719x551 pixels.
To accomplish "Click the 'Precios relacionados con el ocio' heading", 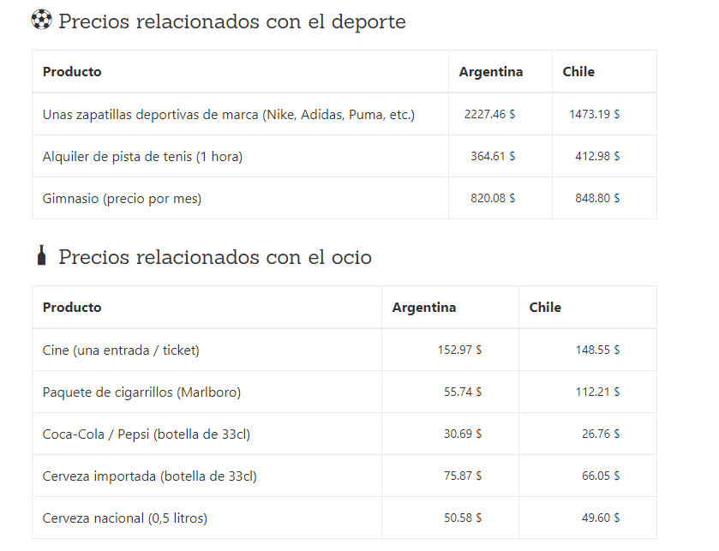I will pos(214,257).
